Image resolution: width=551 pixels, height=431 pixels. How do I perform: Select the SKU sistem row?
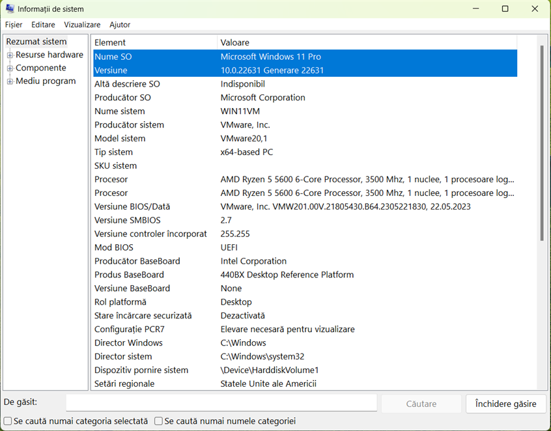click(305, 166)
